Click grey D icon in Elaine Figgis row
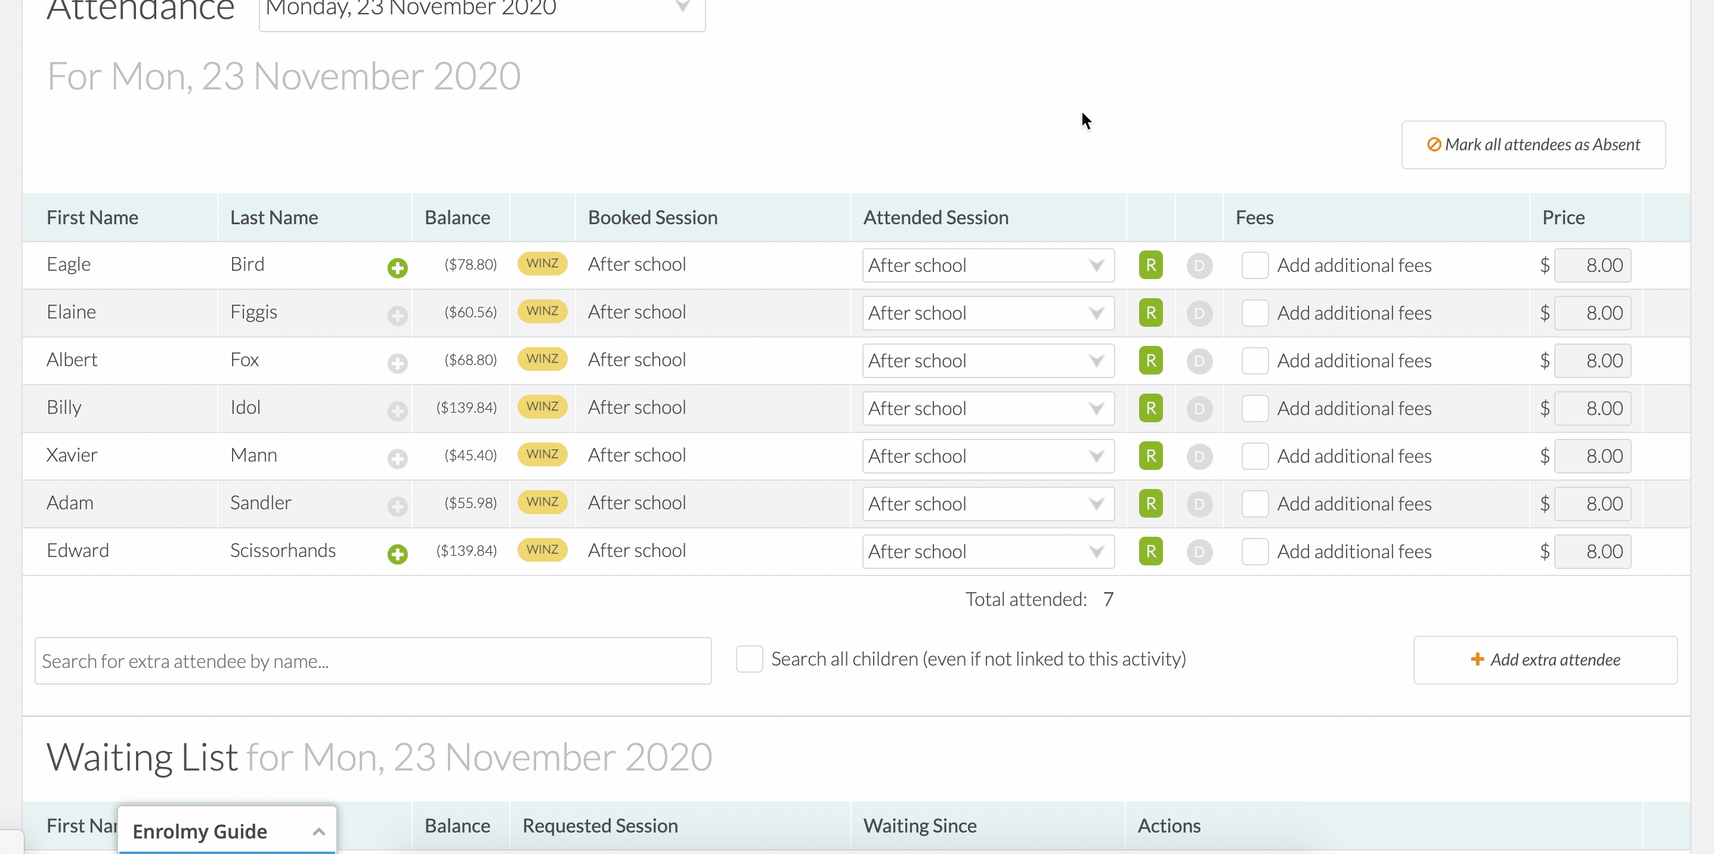This screenshot has width=1714, height=854. [1199, 313]
